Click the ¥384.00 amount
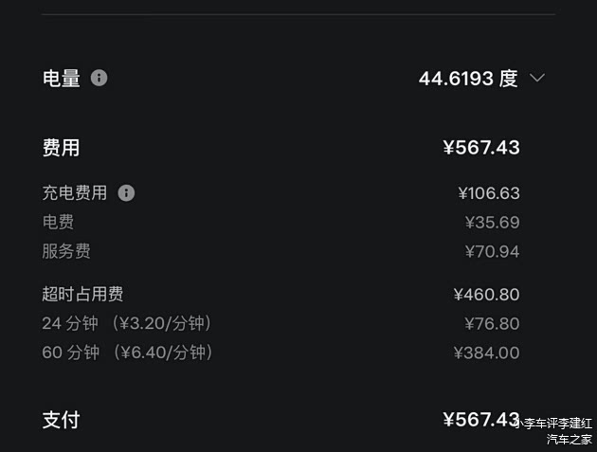 486,353
